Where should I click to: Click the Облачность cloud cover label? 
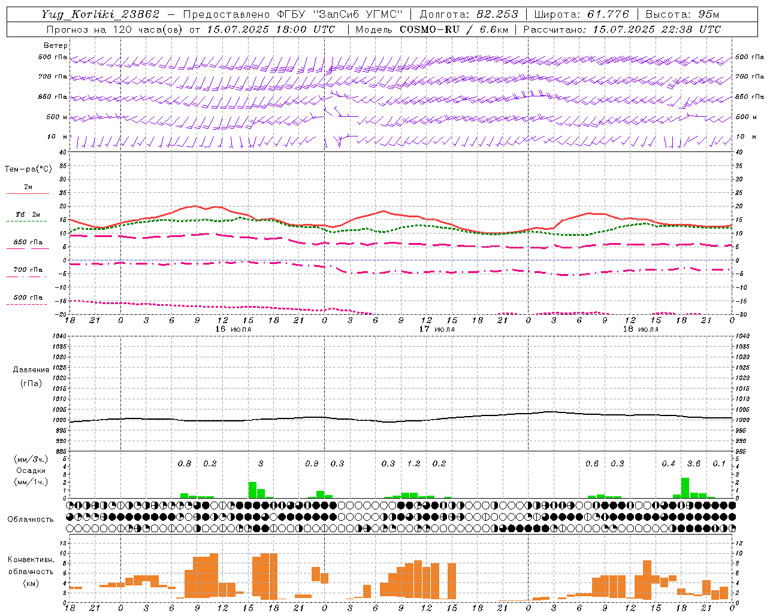(31, 520)
